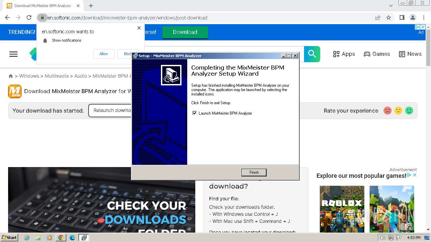Bookmark page with the star icon

click(389, 17)
